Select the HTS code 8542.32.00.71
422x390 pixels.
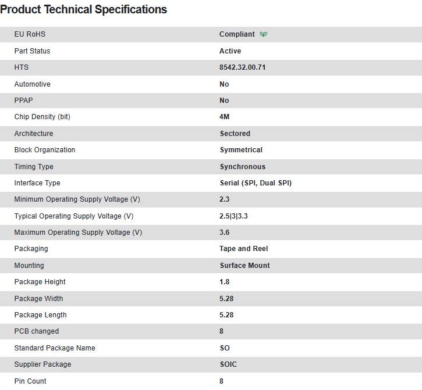point(243,67)
